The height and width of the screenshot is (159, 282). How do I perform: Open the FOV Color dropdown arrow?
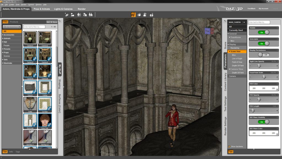(x=277, y=89)
